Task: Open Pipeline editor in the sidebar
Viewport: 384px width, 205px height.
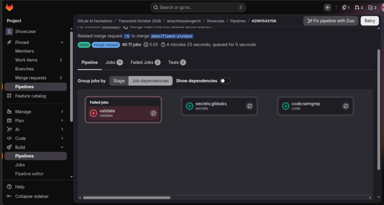Action: pos(36,174)
